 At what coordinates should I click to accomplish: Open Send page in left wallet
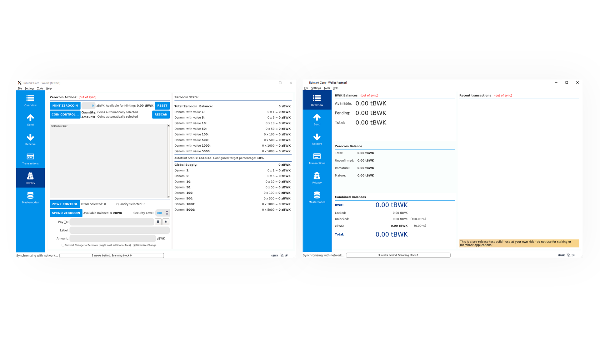coord(30,120)
